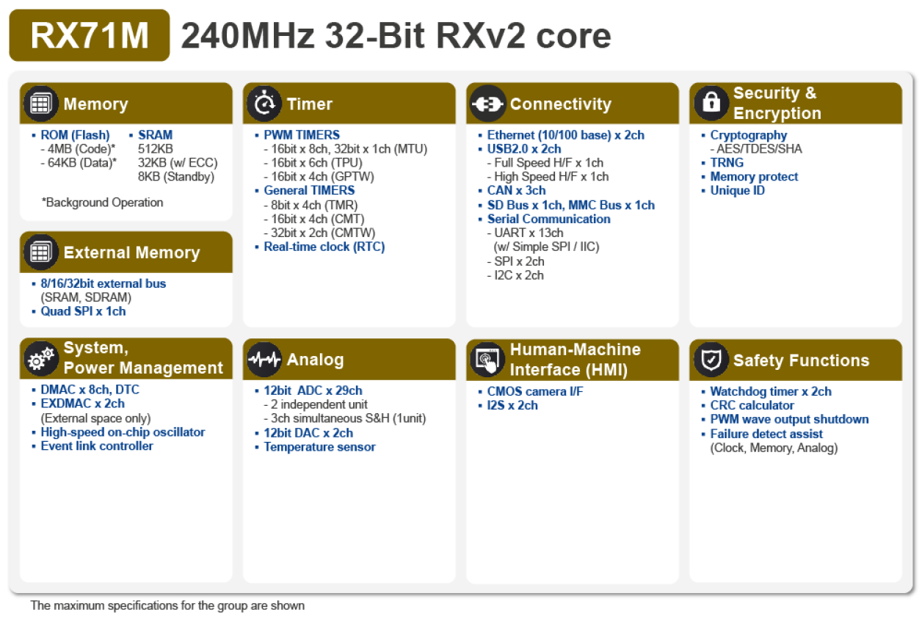Click the Temperature sensor entry
The image size is (922, 618).
point(319,446)
